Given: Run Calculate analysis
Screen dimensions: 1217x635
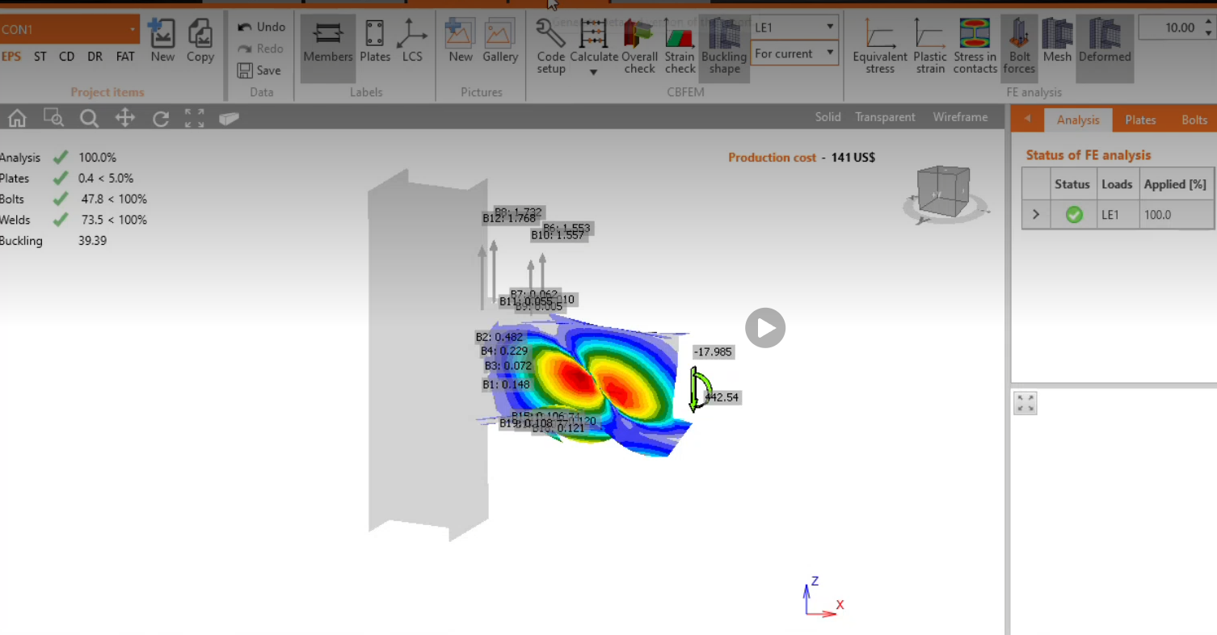Looking at the screenshot, I should pos(594,40).
